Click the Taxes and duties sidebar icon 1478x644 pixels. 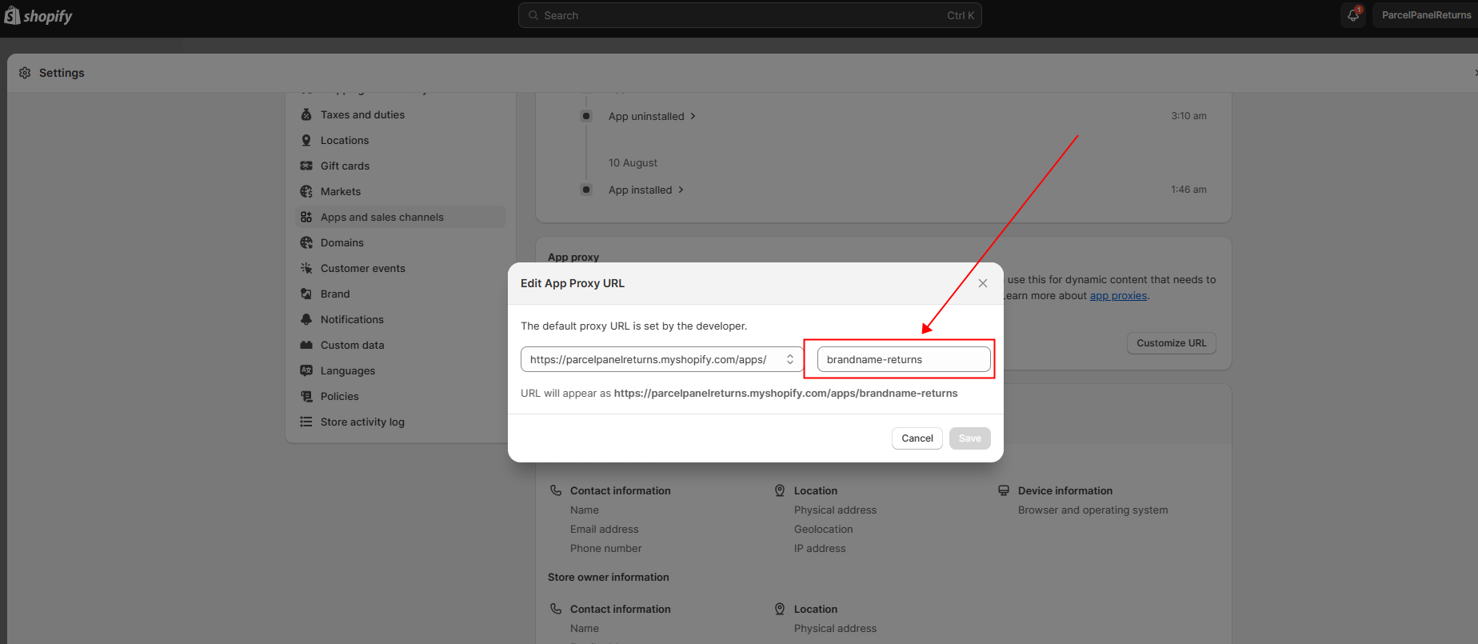(306, 114)
